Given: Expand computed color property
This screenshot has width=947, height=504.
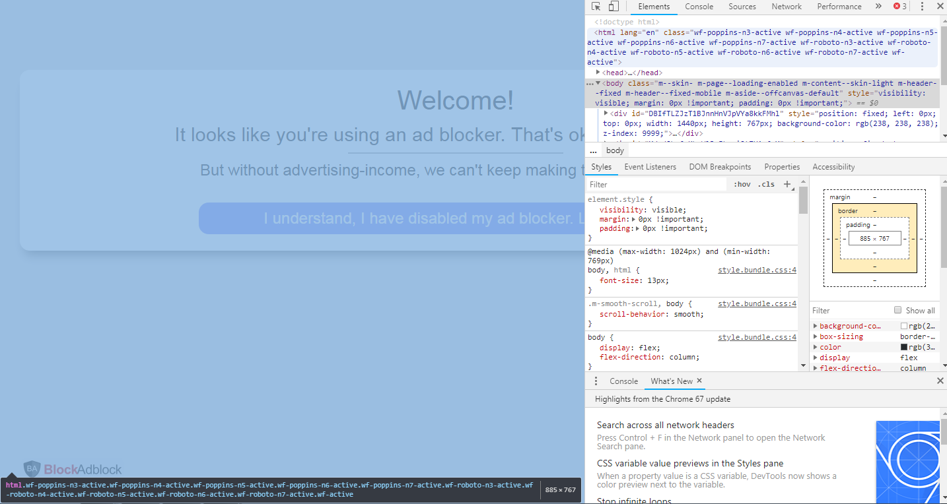Looking at the screenshot, I should click(816, 347).
